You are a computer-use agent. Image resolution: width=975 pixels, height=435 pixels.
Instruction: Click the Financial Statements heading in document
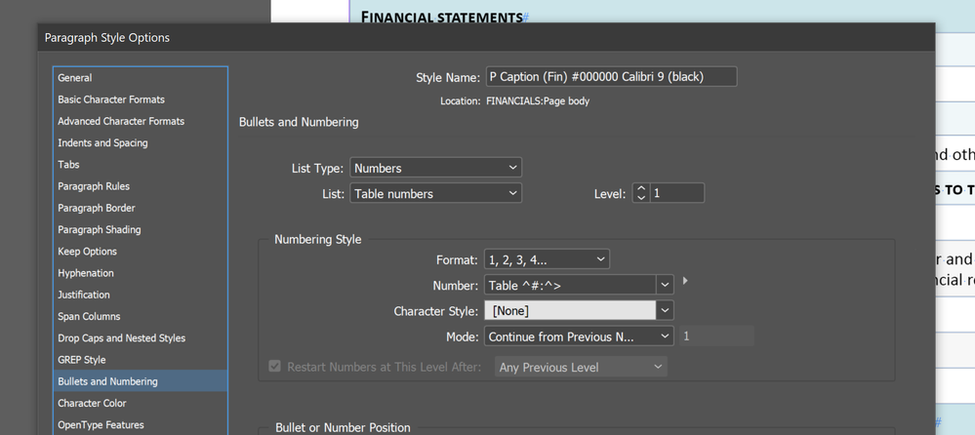tap(442, 17)
